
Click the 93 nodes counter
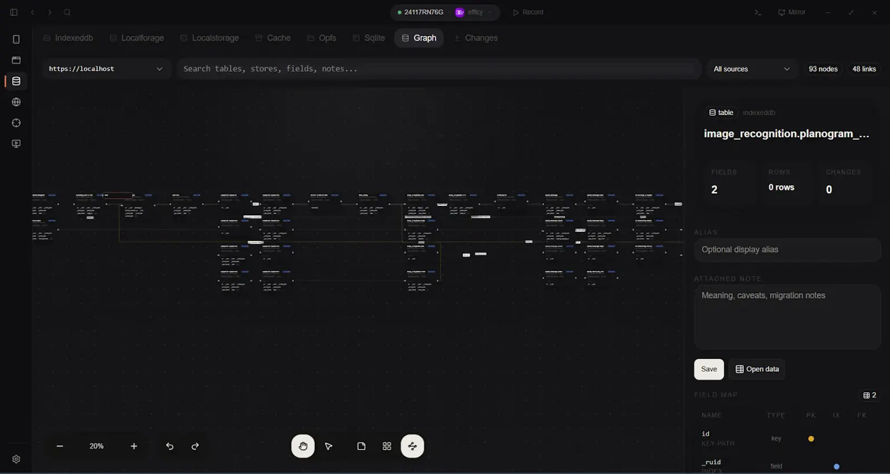823,69
